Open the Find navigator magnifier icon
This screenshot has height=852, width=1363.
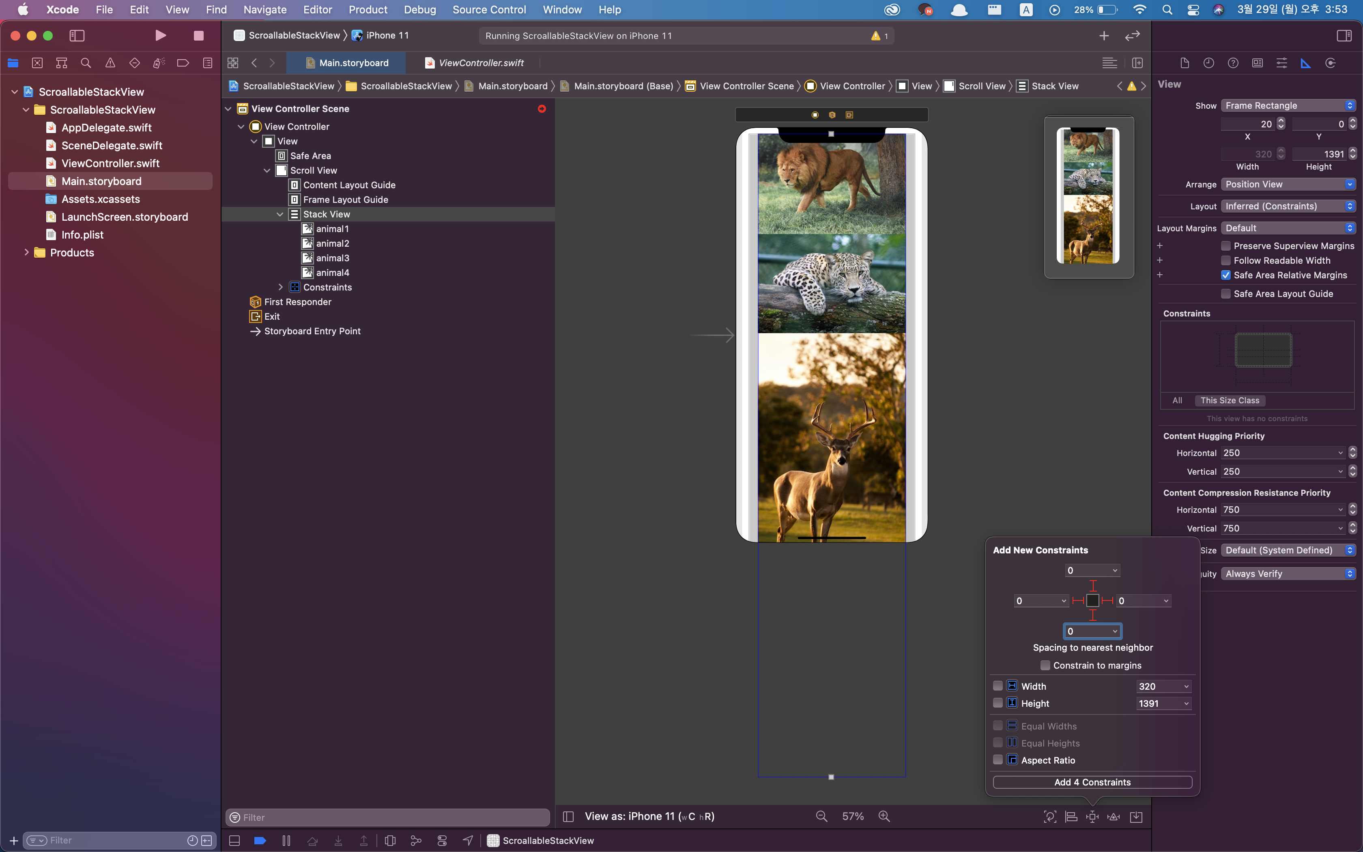86,63
